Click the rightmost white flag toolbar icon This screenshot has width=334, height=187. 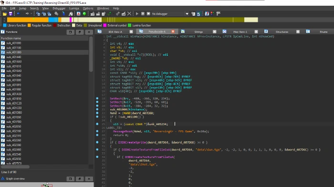[219, 14]
